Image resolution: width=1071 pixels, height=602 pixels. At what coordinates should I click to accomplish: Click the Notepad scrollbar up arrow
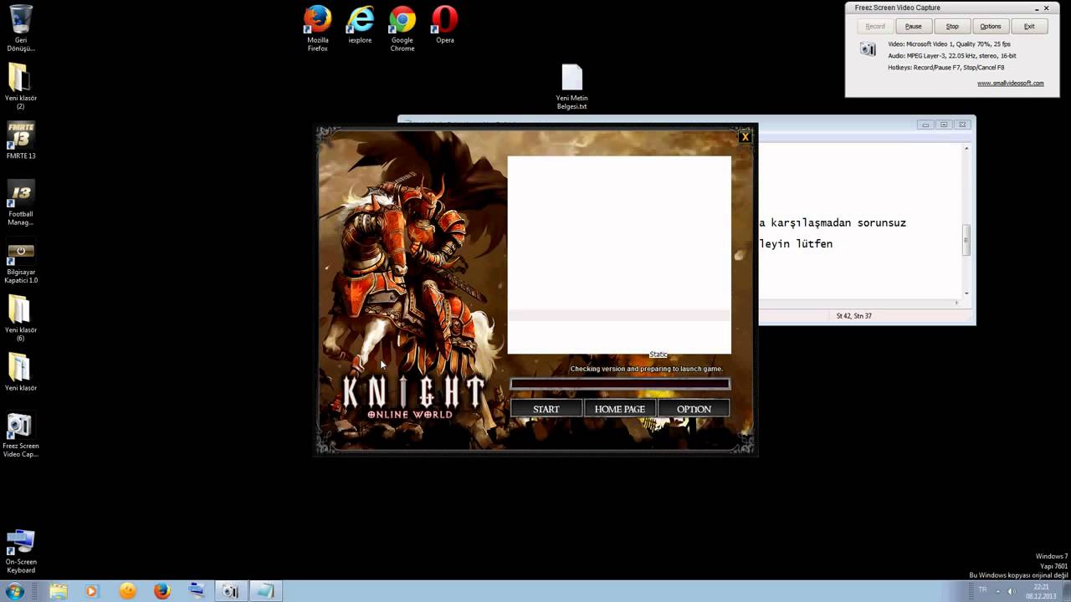[966, 148]
